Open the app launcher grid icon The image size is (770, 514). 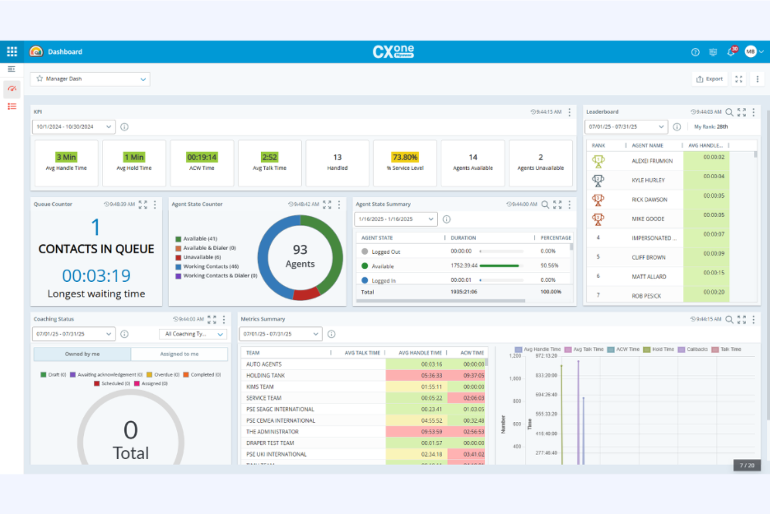click(11, 51)
